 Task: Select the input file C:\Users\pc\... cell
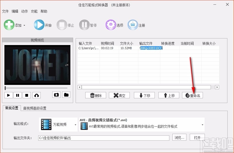(89, 48)
